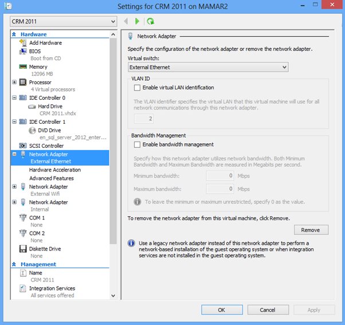Select Advanced Features in the tree

click(51, 178)
